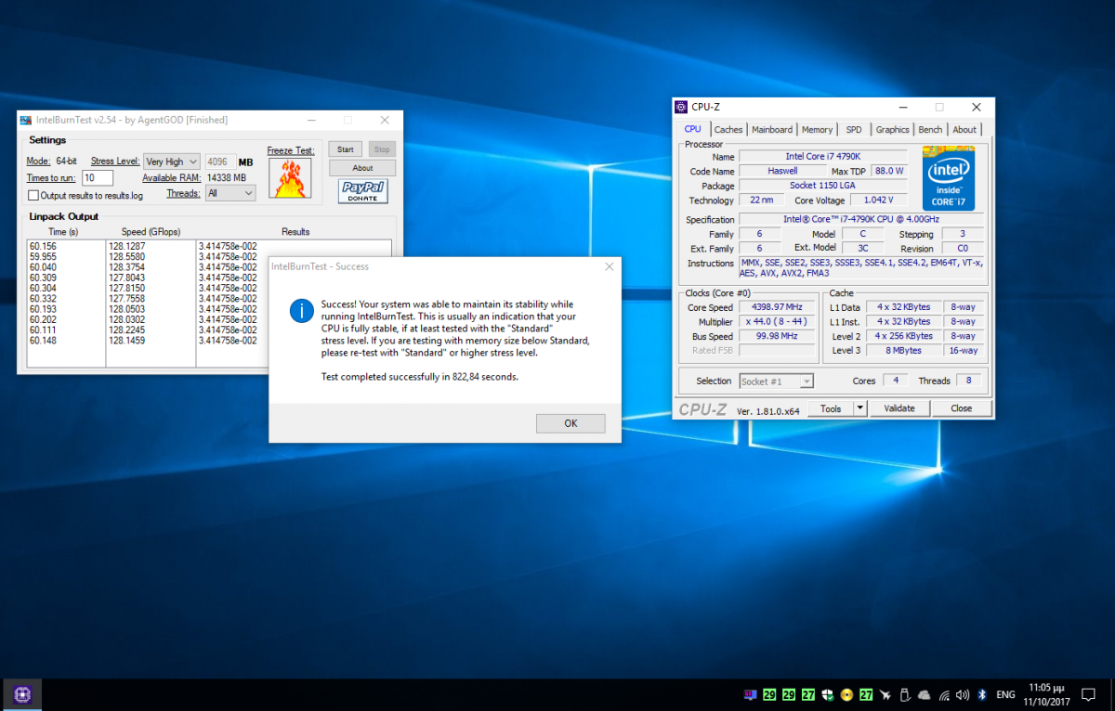
Task: Click the Safely Remove Hardware USB icon
Action: click(x=905, y=694)
